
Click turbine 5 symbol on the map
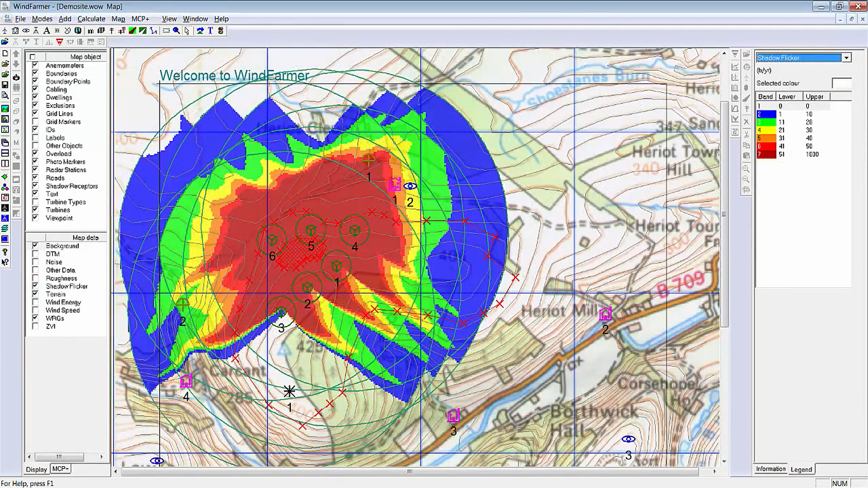click(311, 230)
